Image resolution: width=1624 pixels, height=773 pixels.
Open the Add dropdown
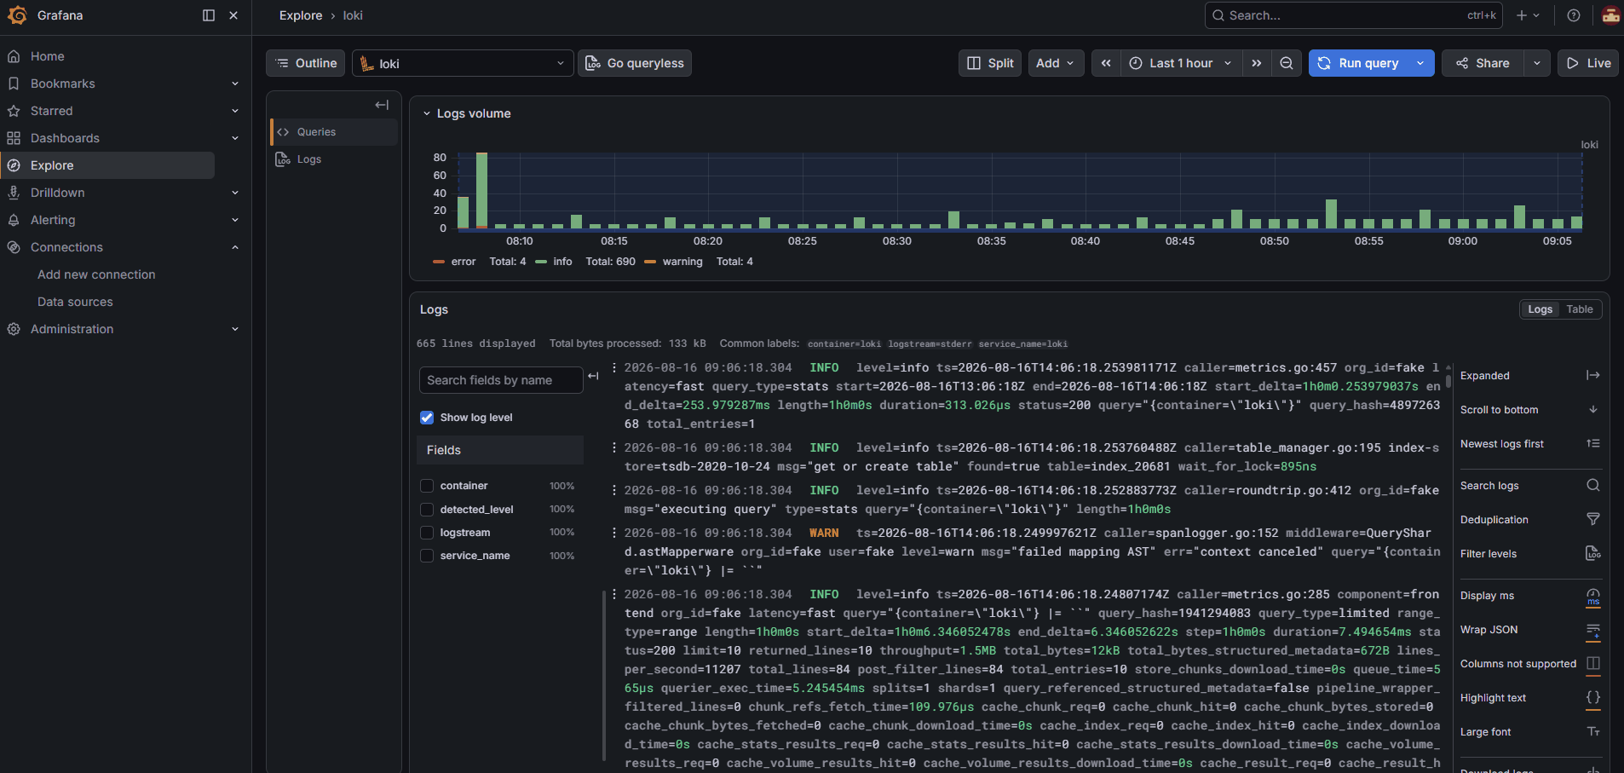(x=1056, y=63)
